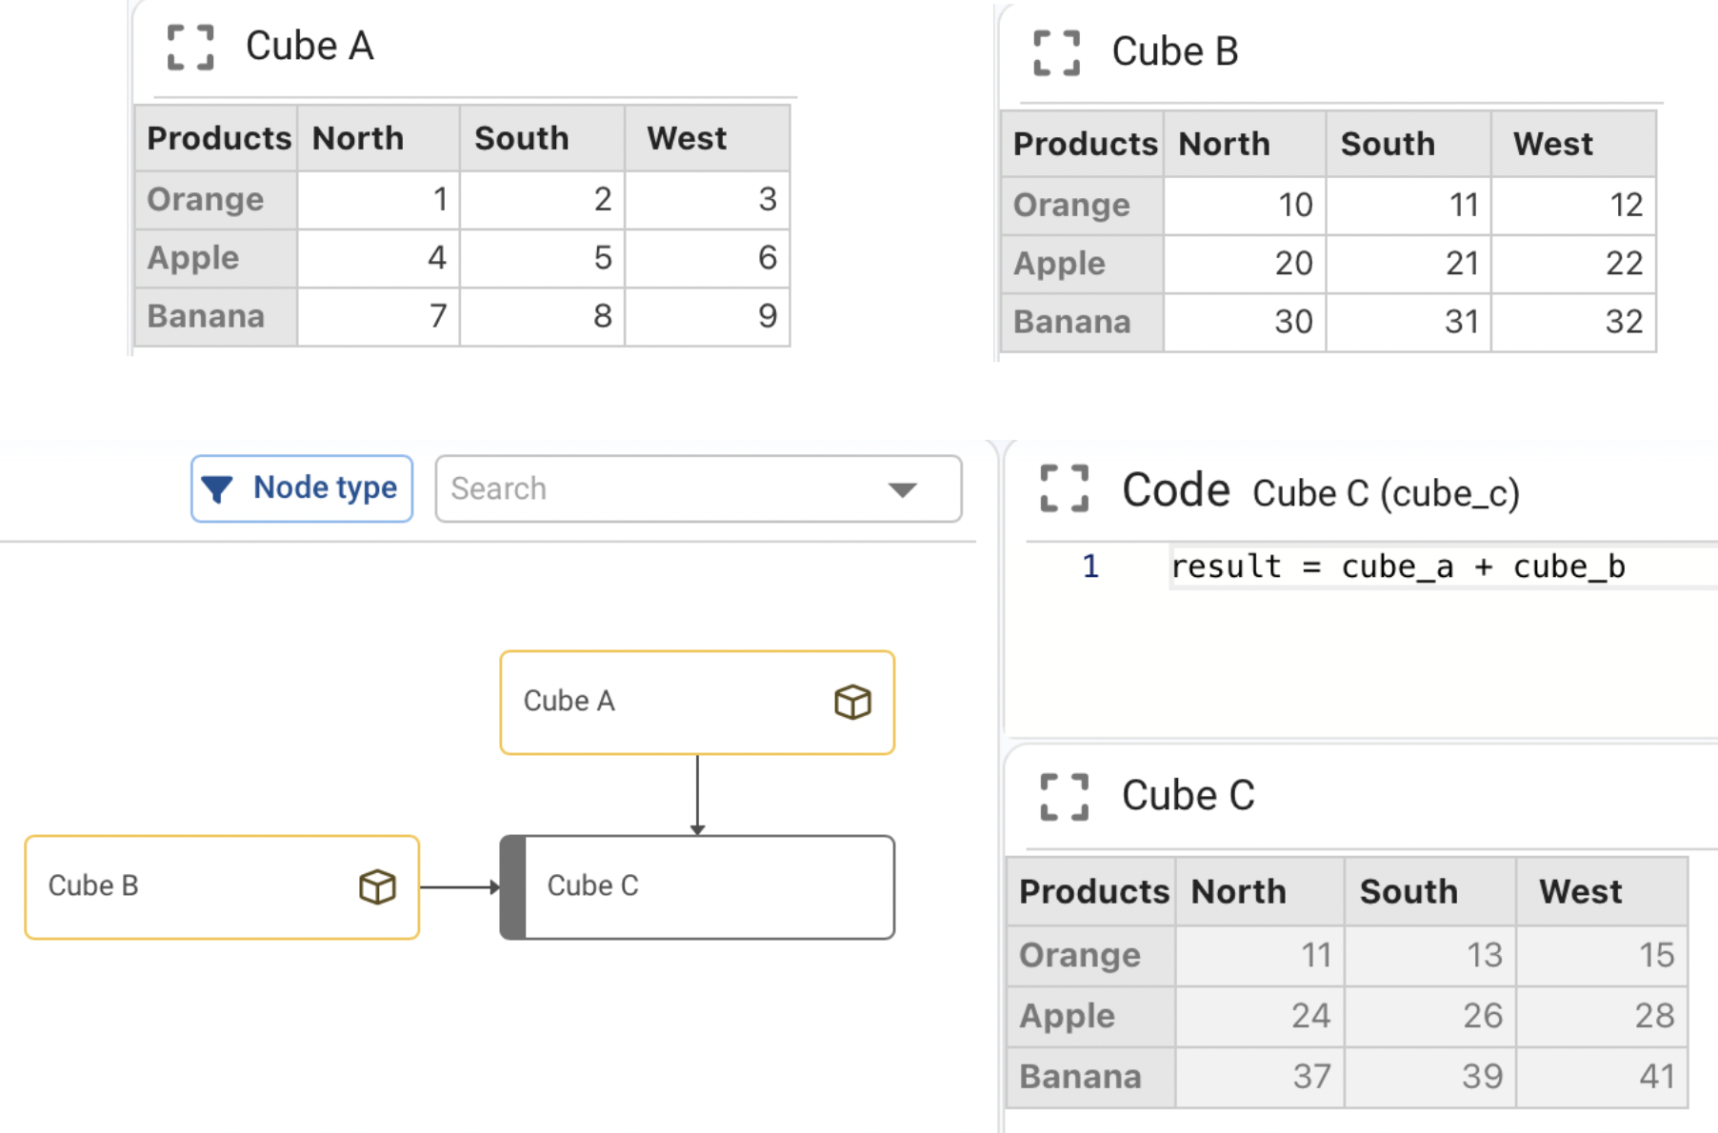Image resolution: width=1718 pixels, height=1133 pixels.
Task: Click the funnel filter icon
Action: (x=217, y=488)
